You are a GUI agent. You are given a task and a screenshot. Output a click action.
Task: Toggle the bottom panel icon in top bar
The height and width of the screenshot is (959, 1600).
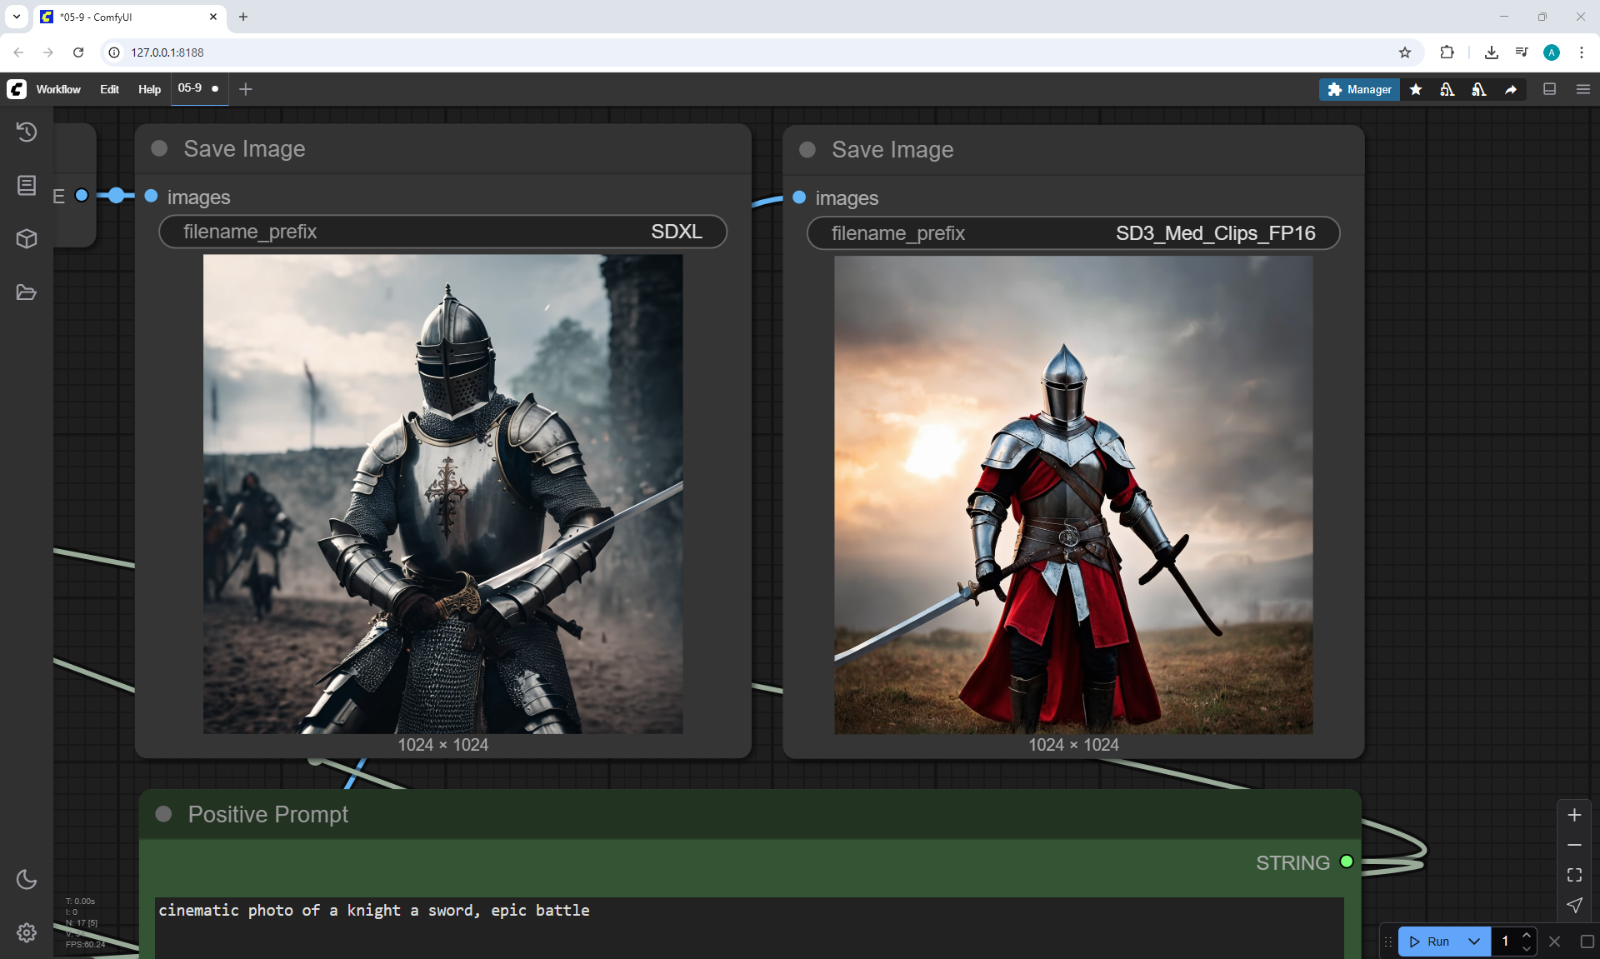tap(1549, 89)
